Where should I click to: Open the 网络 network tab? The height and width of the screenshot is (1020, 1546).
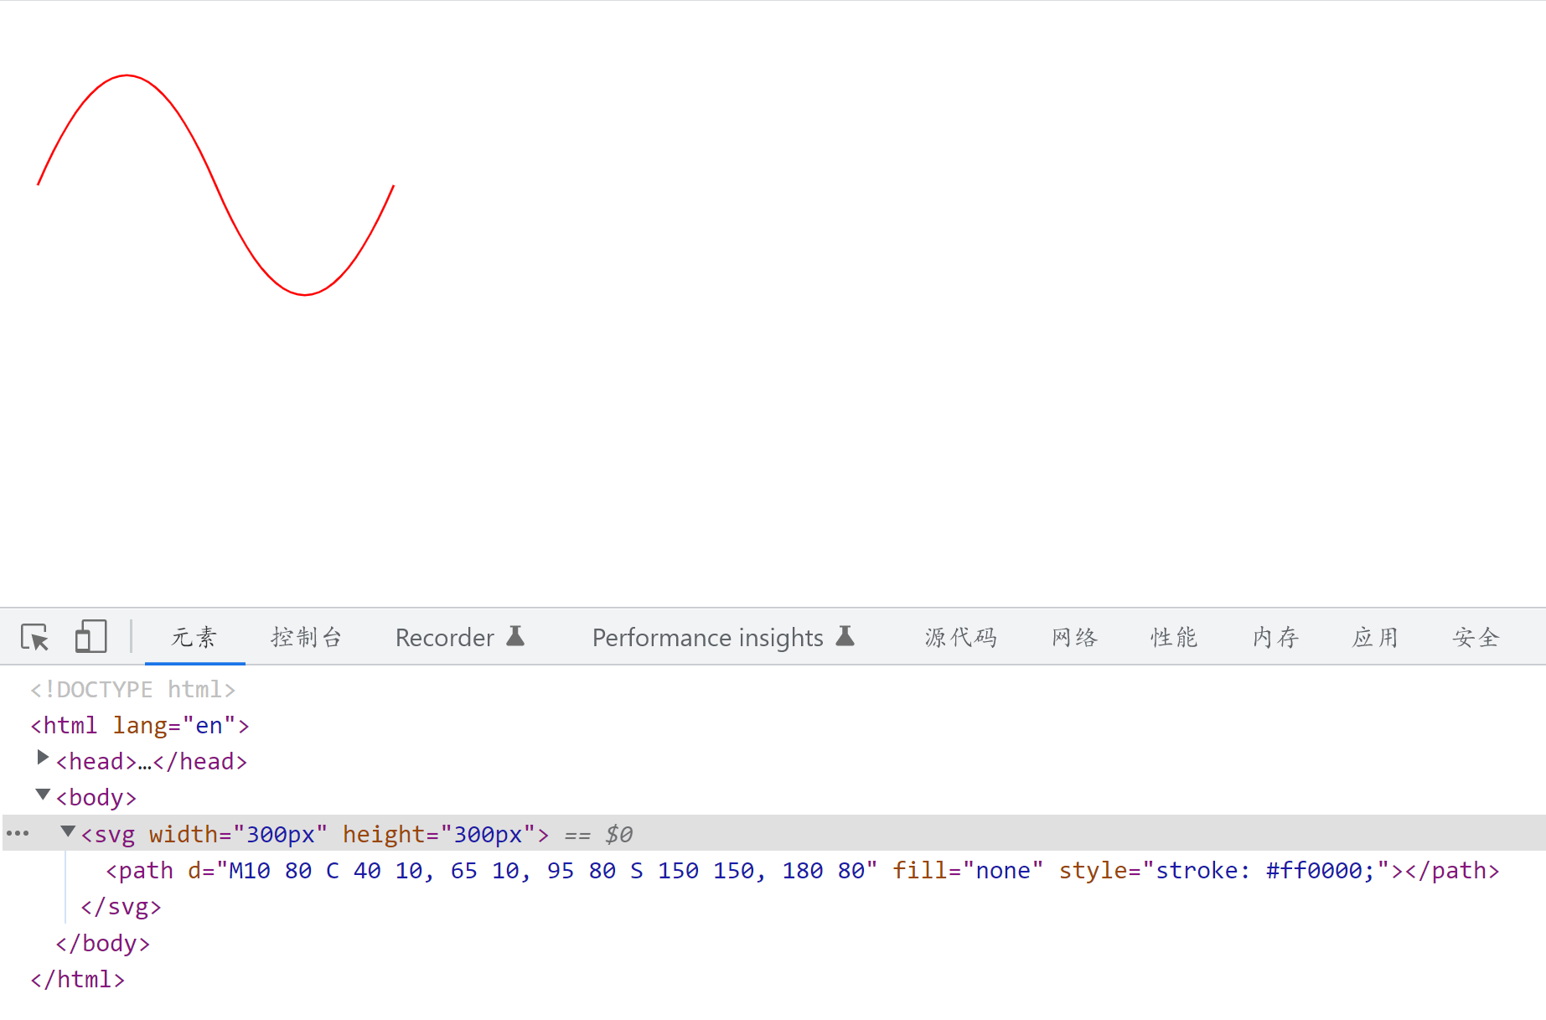coord(1075,638)
